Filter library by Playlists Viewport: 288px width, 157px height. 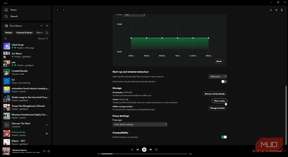pos(8,33)
